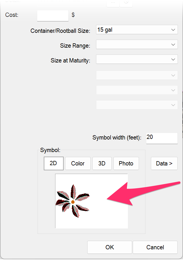The width and height of the screenshot is (183, 271).
Task: Cancel the plant settings dialog
Action: pyautogui.click(x=155, y=247)
